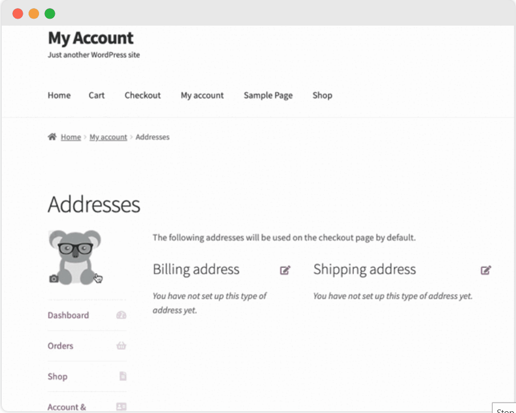Click the shopping basket icon next to Orders
Viewport: 516px width, 413px height.
point(121,345)
